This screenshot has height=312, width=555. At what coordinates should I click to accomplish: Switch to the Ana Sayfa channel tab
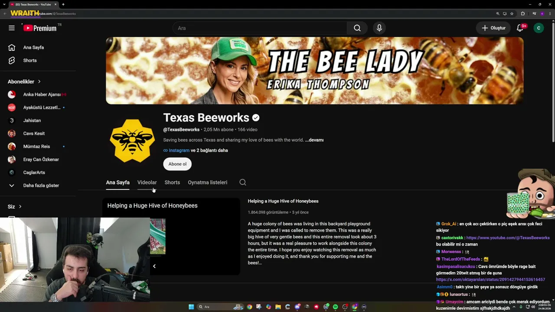pyautogui.click(x=118, y=182)
